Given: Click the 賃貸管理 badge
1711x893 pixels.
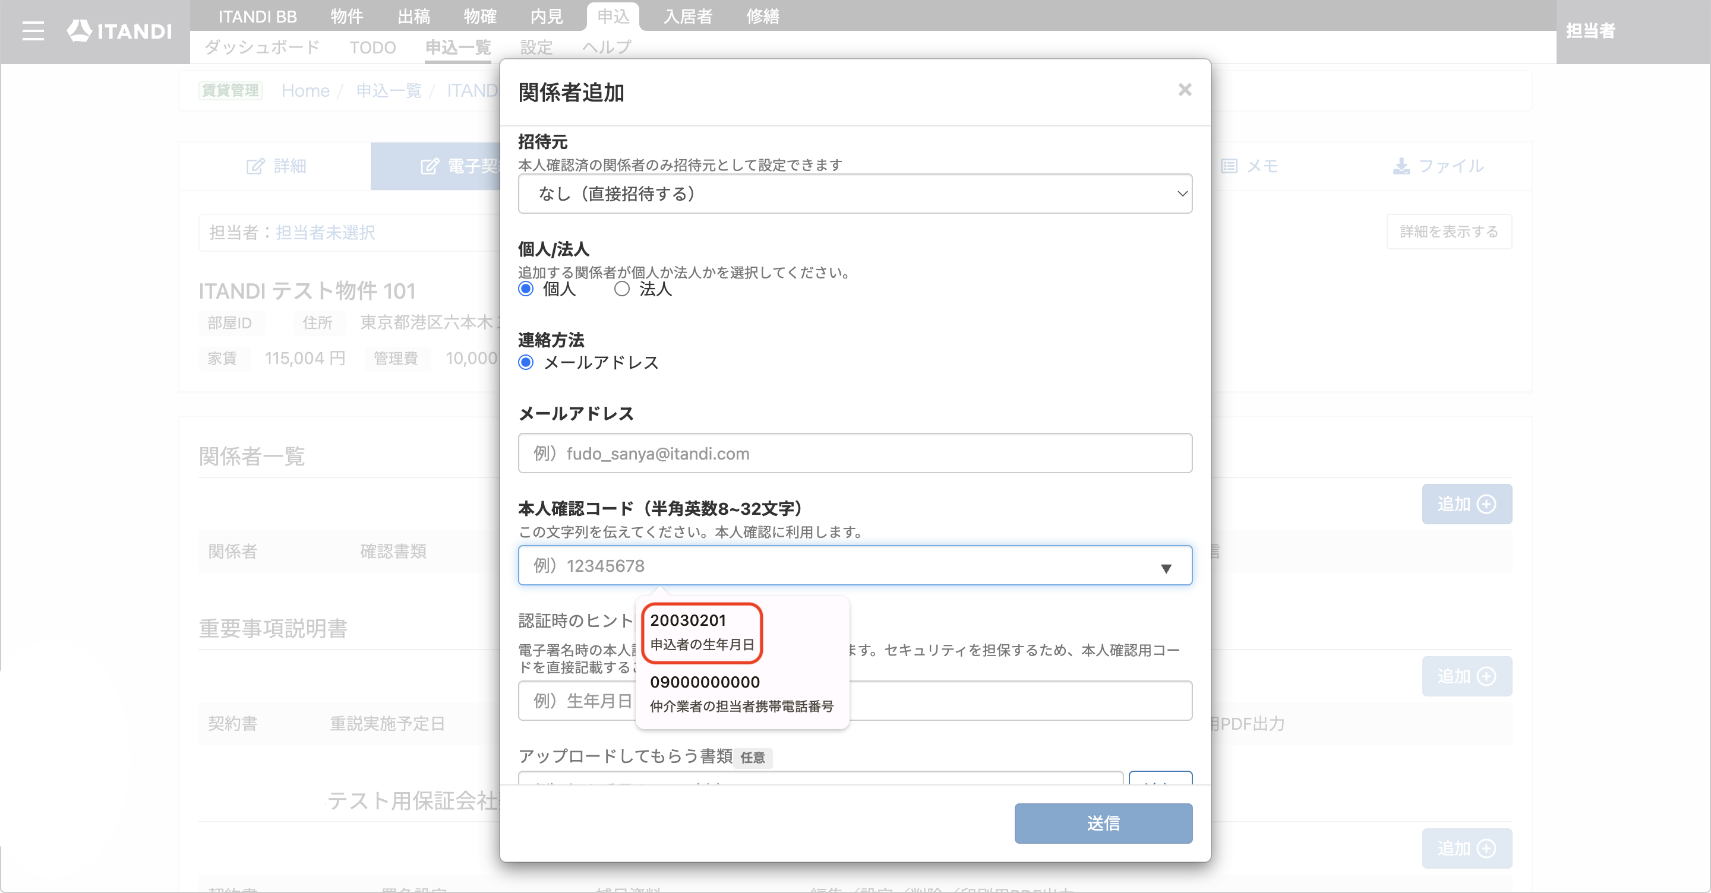Looking at the screenshot, I should tap(230, 90).
